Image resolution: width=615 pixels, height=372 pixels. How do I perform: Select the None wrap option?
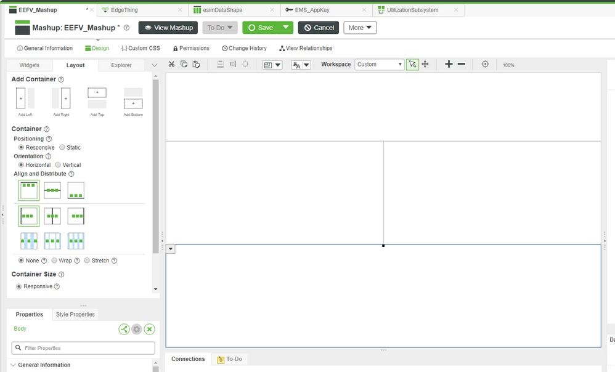(21, 261)
